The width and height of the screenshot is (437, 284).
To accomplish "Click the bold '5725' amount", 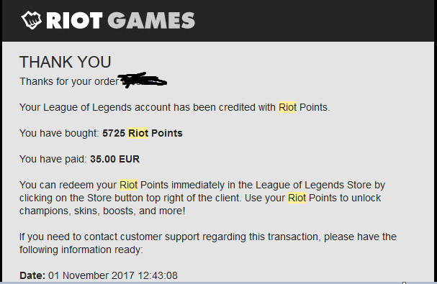I will tap(114, 133).
